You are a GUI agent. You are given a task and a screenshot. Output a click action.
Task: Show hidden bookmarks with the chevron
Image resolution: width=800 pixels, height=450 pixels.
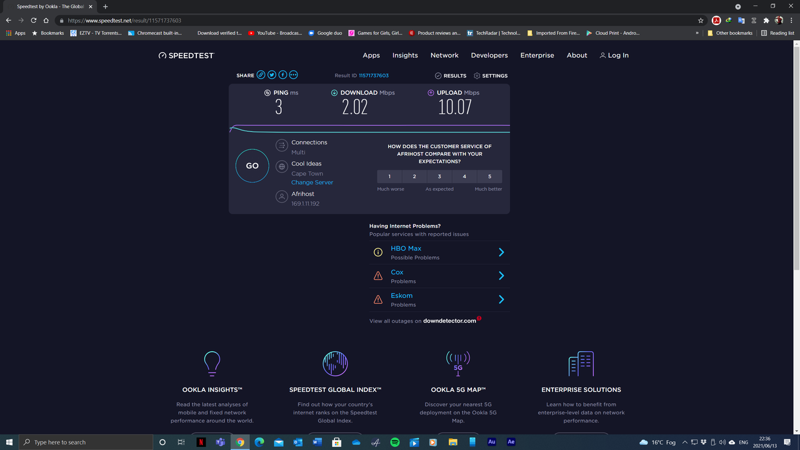pyautogui.click(x=697, y=33)
